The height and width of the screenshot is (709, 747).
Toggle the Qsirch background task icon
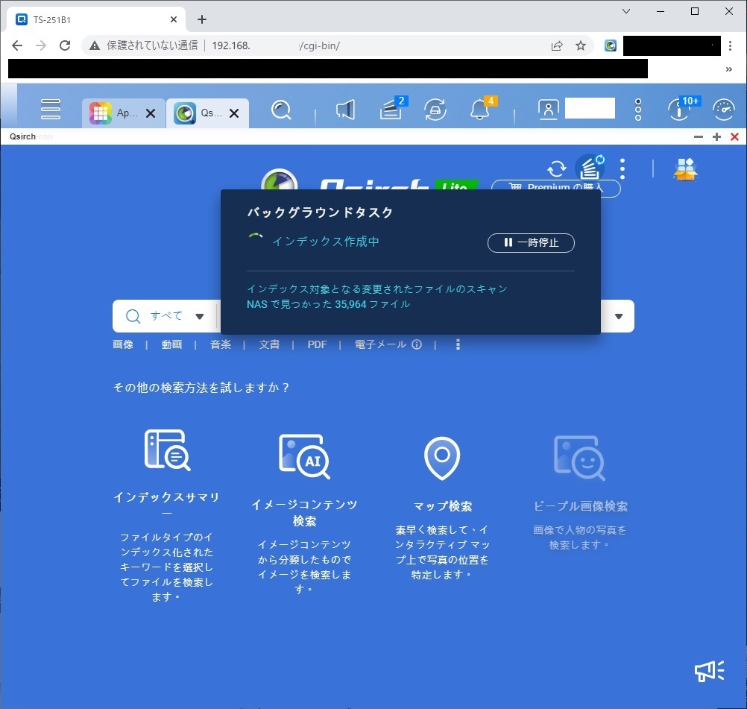pos(590,168)
